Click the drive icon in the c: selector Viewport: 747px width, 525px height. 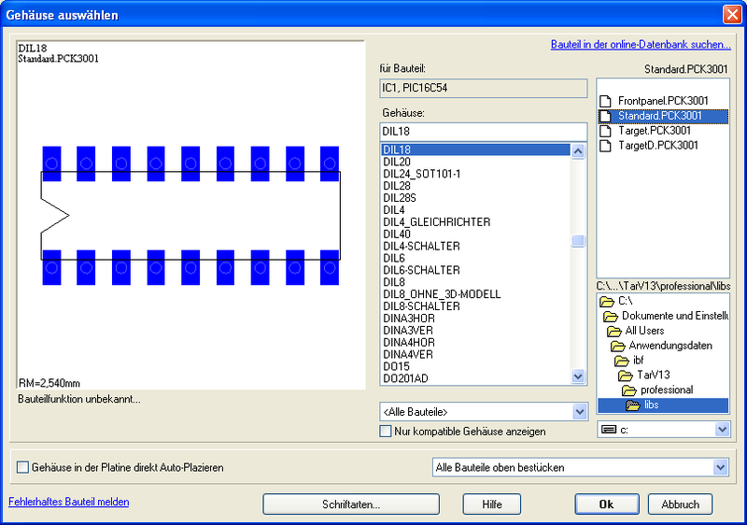pyautogui.click(x=609, y=430)
